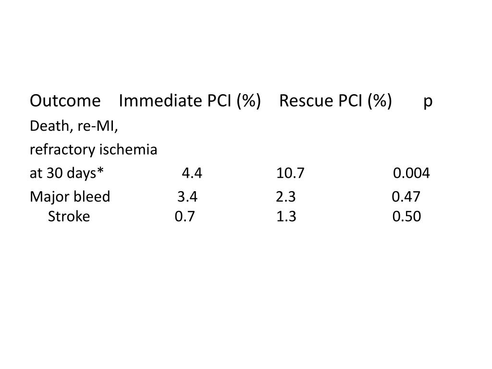
Task: Select the 1.3 stroke rescue value
Action: point(286,217)
